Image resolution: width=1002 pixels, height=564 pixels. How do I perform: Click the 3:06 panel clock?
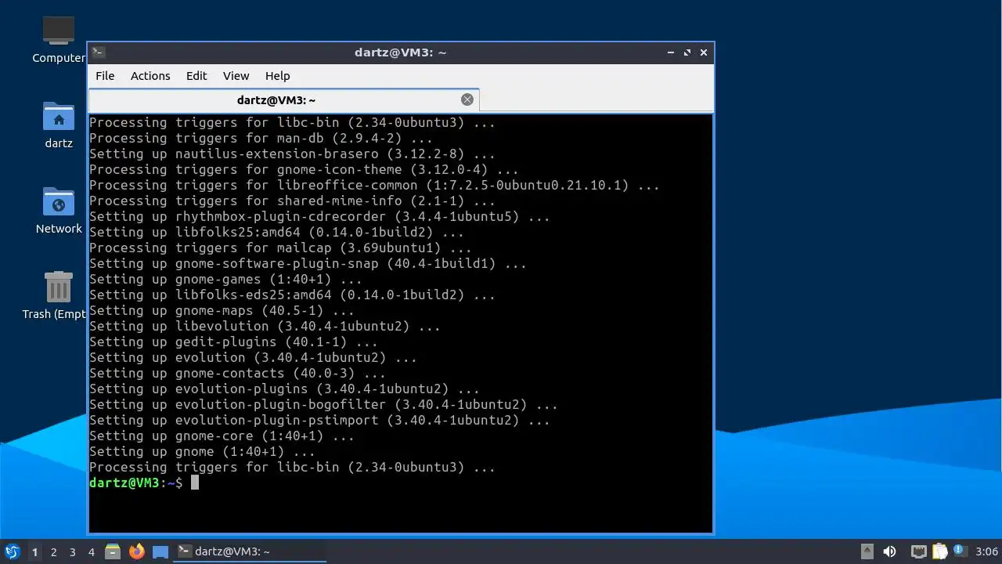(x=986, y=551)
